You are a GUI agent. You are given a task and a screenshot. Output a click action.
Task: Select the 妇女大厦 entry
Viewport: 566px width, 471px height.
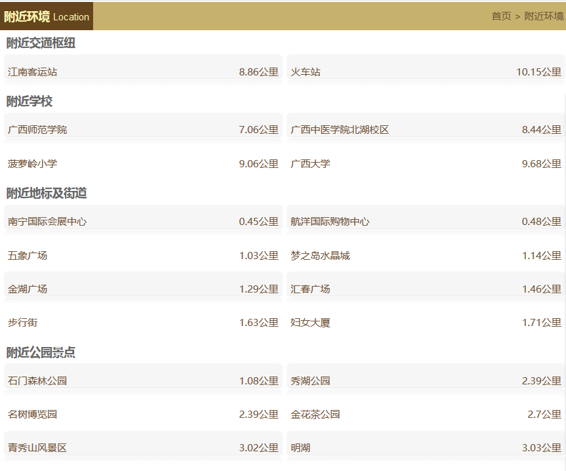[310, 323]
